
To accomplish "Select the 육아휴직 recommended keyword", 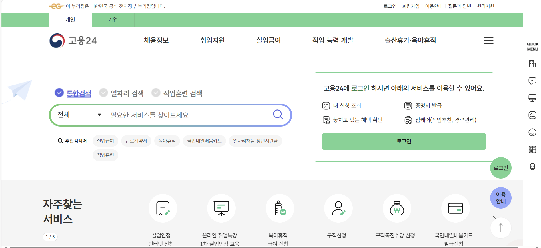I will (x=167, y=141).
